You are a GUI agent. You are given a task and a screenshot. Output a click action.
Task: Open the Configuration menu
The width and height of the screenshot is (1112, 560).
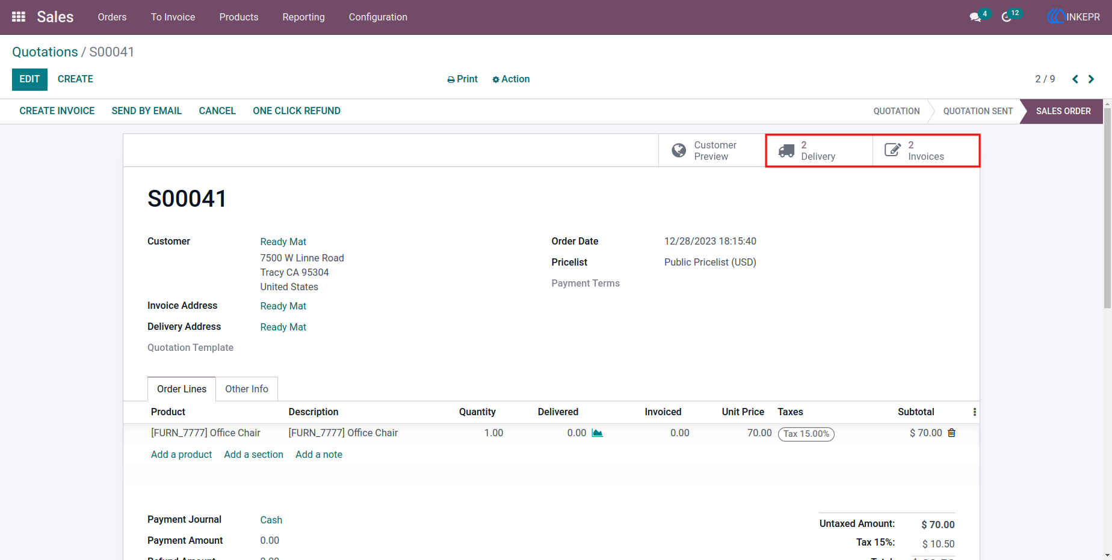378,17
